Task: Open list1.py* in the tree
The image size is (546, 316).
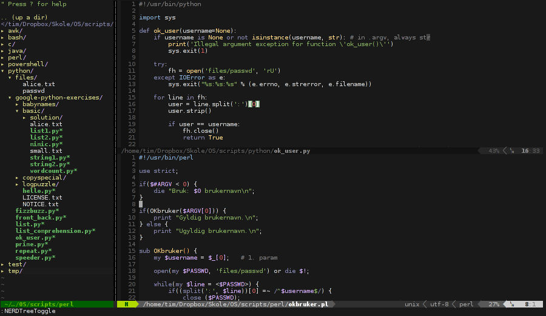Action: pyautogui.click(x=46, y=131)
